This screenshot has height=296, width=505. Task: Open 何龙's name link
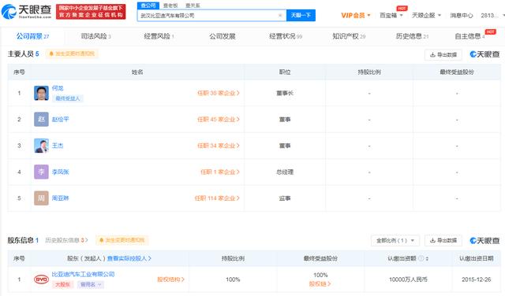click(x=58, y=87)
